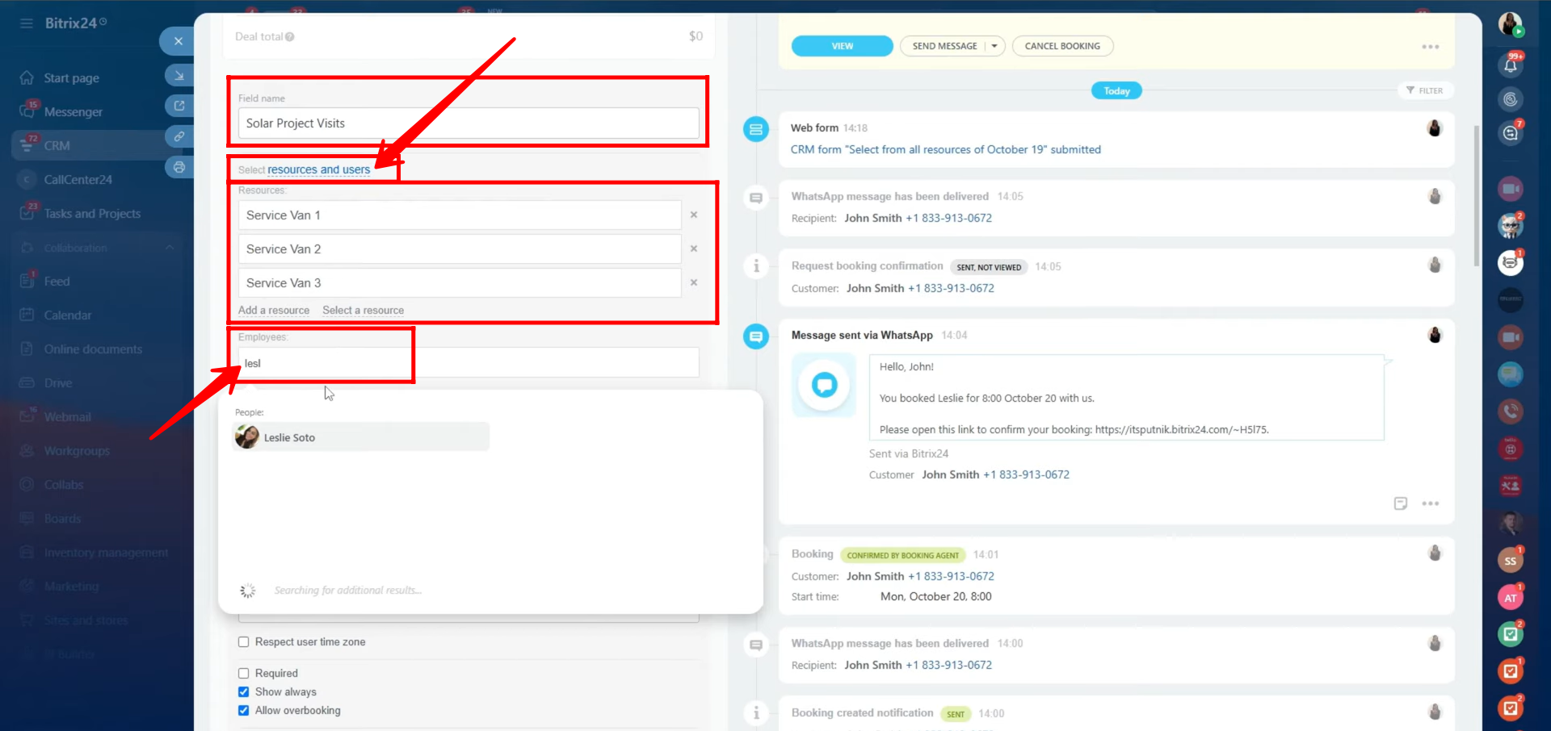This screenshot has height=731, width=1551.
Task: Remove Service Van 1 resource
Action: tap(693, 215)
